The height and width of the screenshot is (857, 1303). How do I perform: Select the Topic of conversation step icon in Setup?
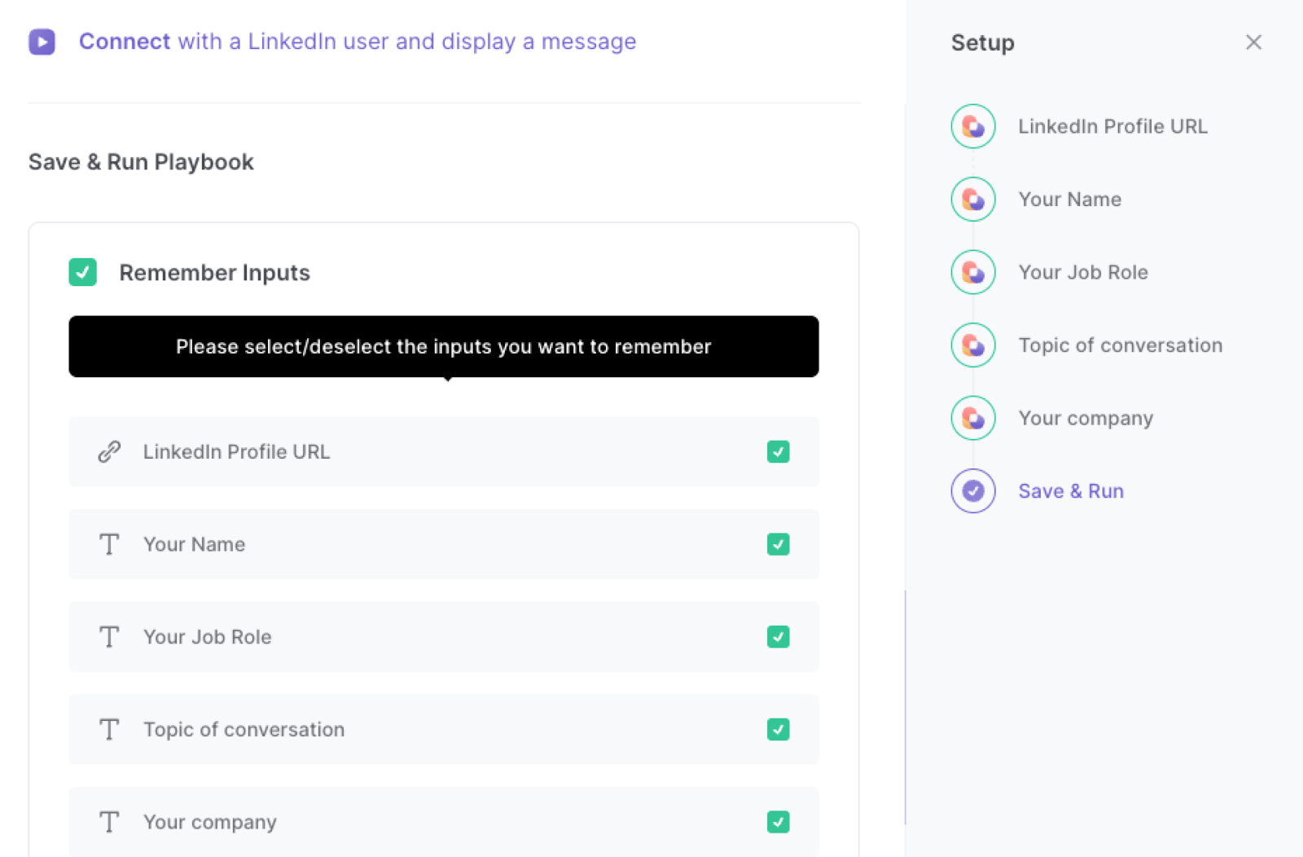(x=972, y=345)
